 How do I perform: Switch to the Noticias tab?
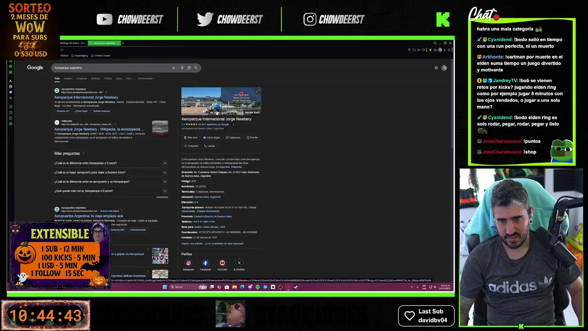[96, 79]
